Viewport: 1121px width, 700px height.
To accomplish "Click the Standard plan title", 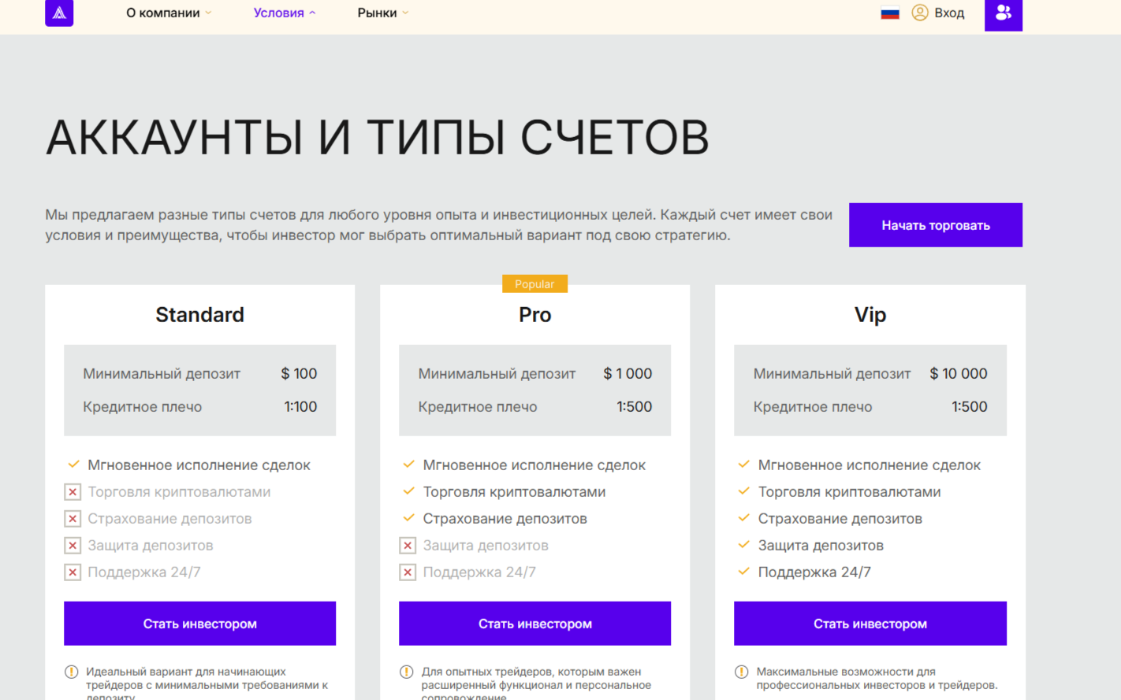I will coord(200,315).
